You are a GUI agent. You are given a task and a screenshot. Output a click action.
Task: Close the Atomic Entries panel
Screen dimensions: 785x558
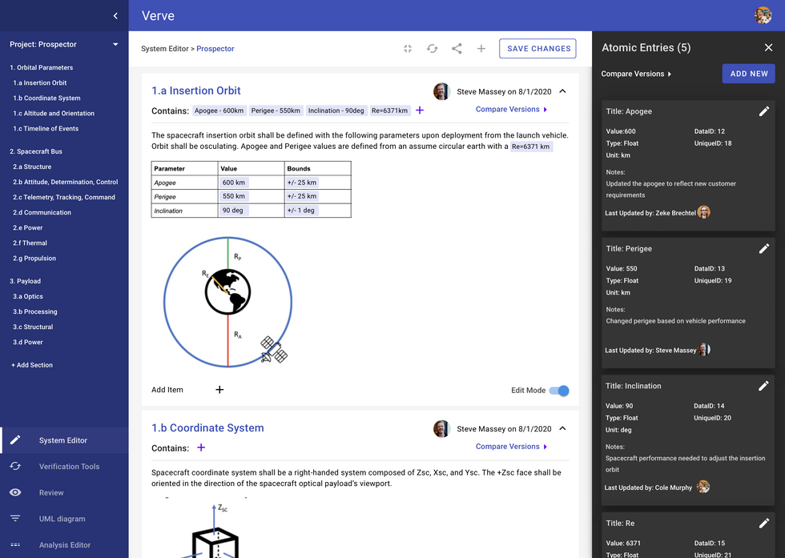coord(768,47)
